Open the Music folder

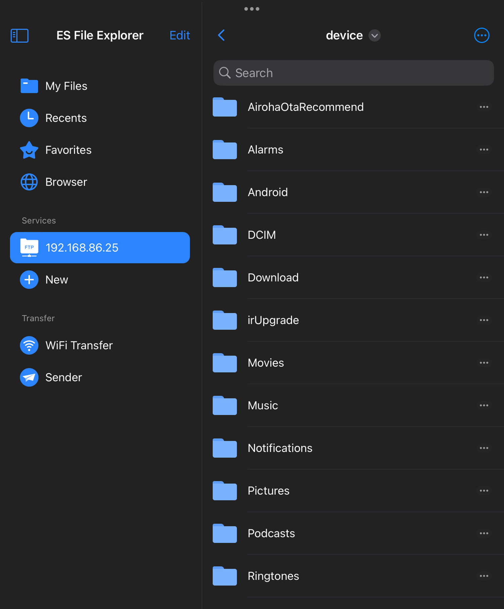[353, 406]
